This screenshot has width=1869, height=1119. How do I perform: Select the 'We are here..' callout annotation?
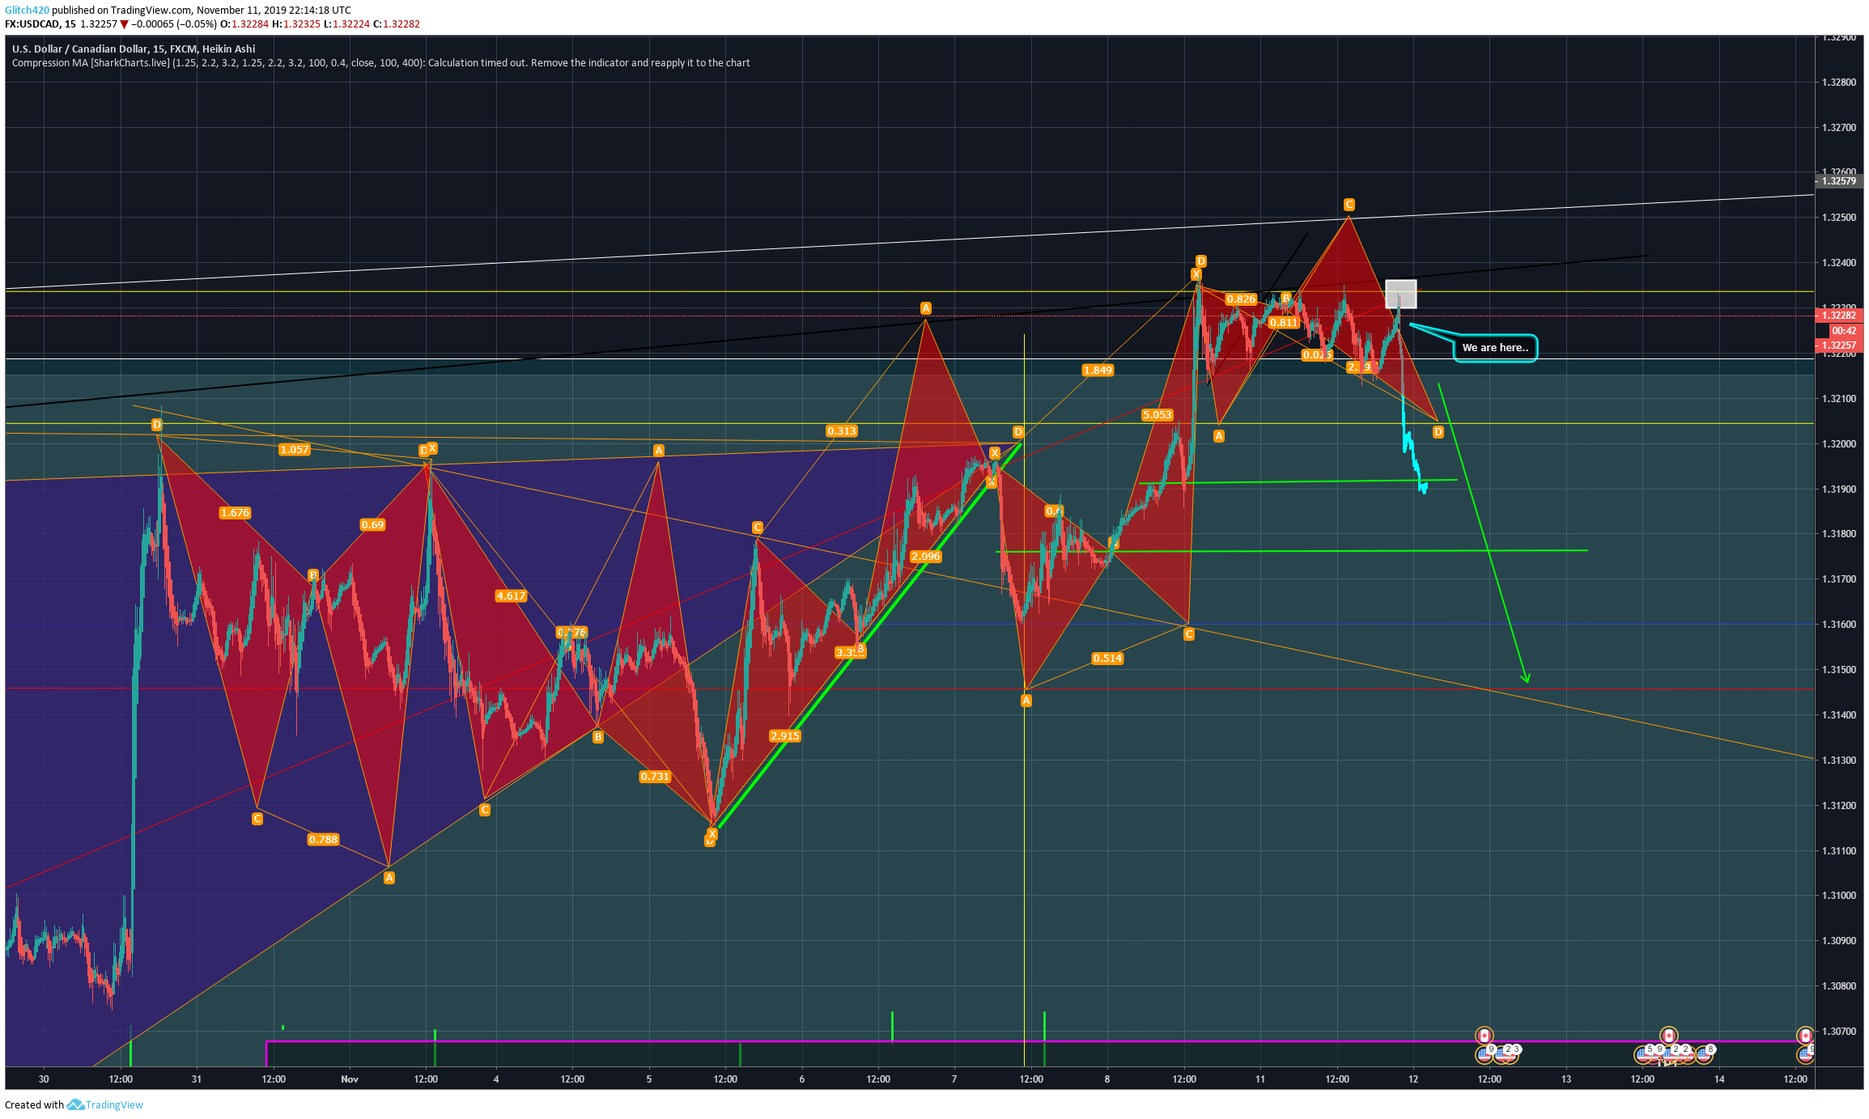click(x=1495, y=348)
